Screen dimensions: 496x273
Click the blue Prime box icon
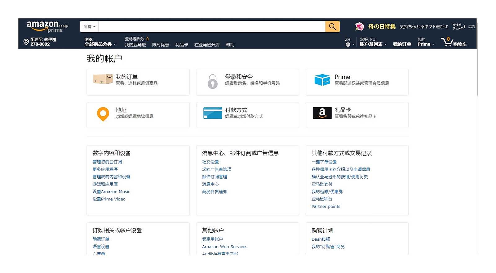tap(322, 80)
